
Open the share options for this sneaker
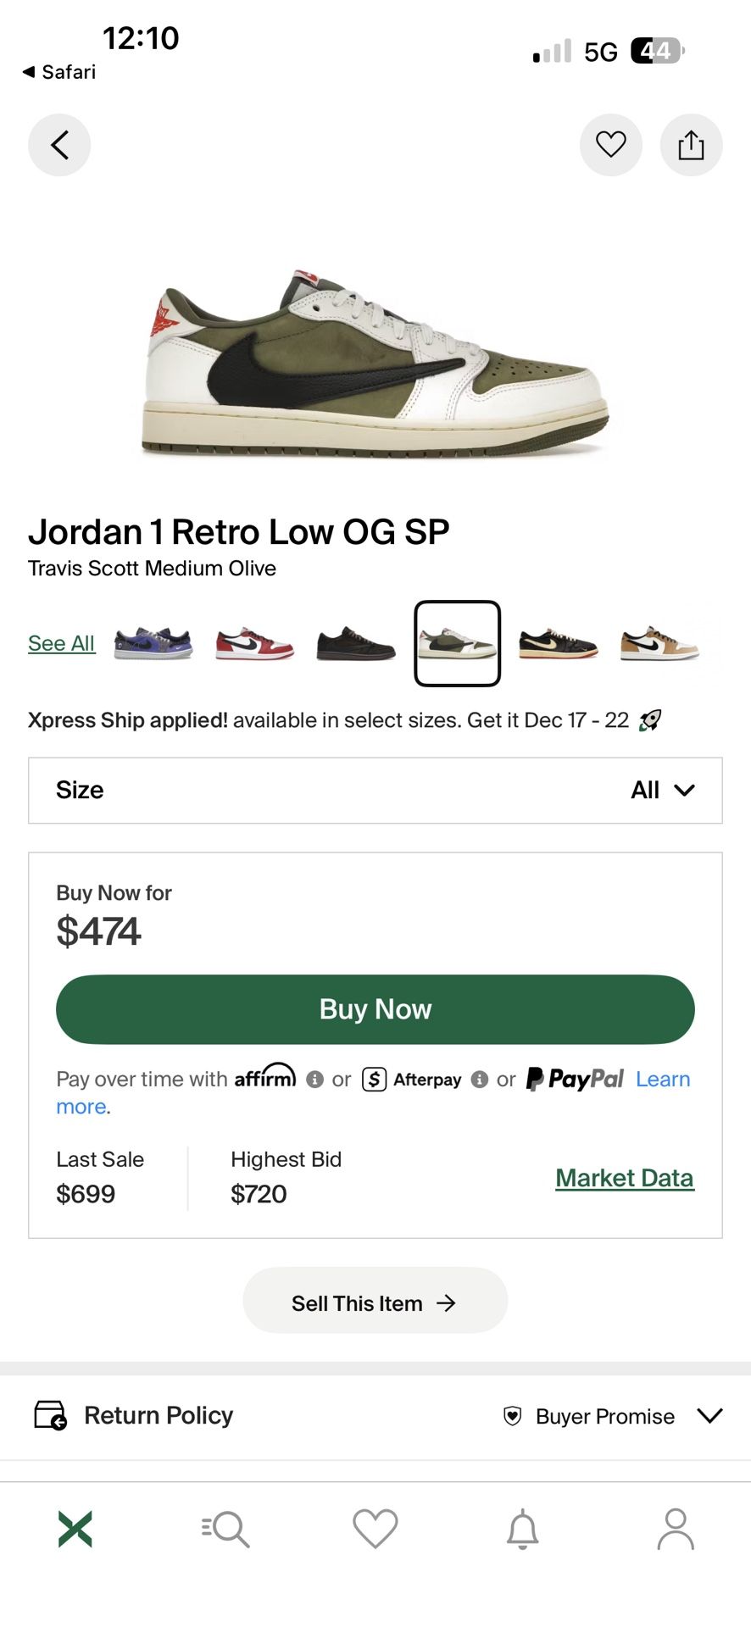(x=692, y=145)
